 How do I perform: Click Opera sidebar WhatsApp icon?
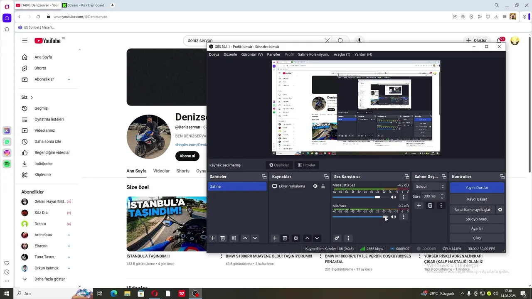pos(7,142)
